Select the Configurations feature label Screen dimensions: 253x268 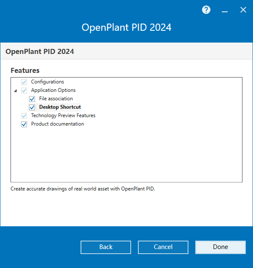tap(47, 82)
